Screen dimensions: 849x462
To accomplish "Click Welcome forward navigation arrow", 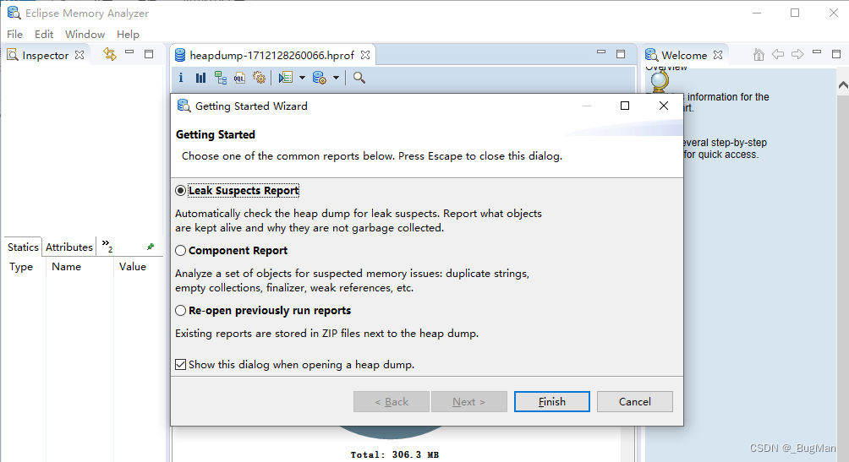I will (x=797, y=54).
